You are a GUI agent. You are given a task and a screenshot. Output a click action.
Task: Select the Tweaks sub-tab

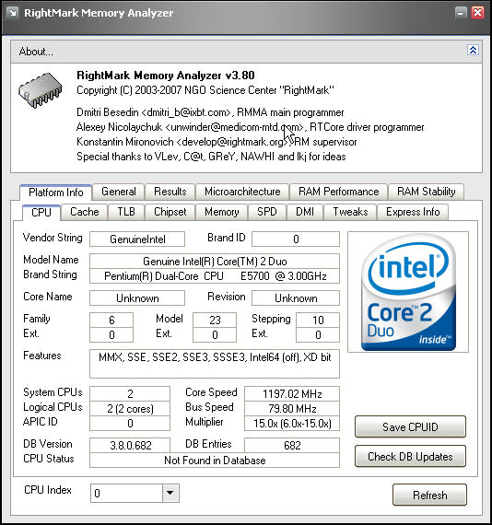point(350,212)
